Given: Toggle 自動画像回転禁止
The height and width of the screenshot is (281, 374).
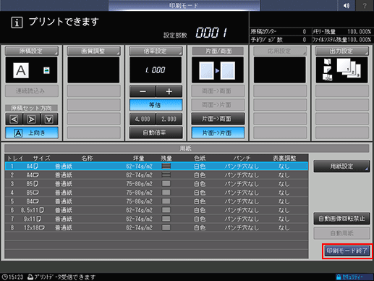Looking at the screenshot, I should (341, 219).
